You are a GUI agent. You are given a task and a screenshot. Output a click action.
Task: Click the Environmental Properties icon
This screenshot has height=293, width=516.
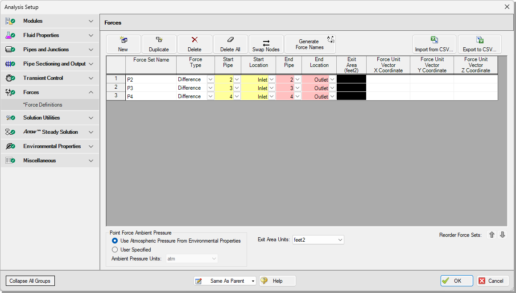10,146
